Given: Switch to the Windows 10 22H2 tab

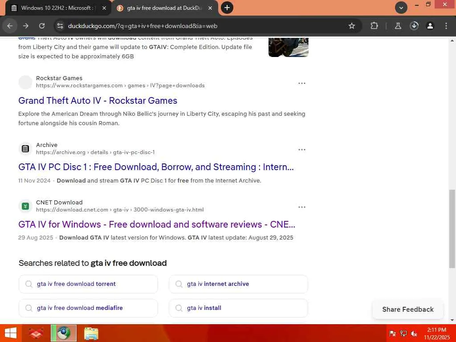Looking at the screenshot, I should point(57,8).
